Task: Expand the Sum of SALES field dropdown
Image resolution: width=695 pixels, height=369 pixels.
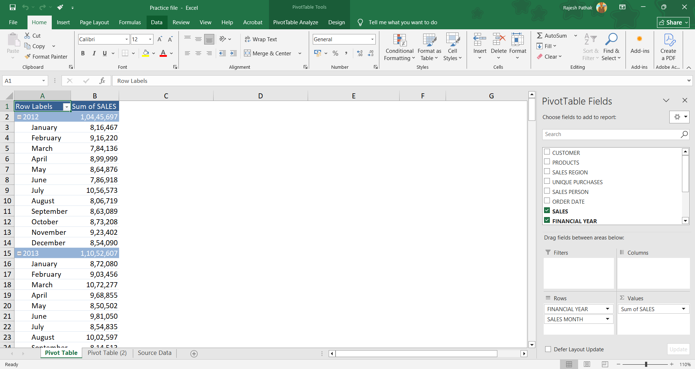Action: tap(683, 309)
